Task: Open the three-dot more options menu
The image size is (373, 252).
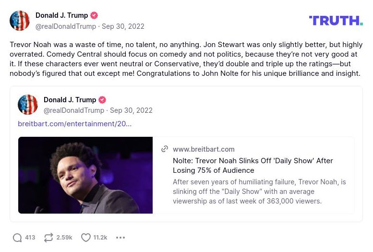Action: pyautogui.click(x=120, y=238)
